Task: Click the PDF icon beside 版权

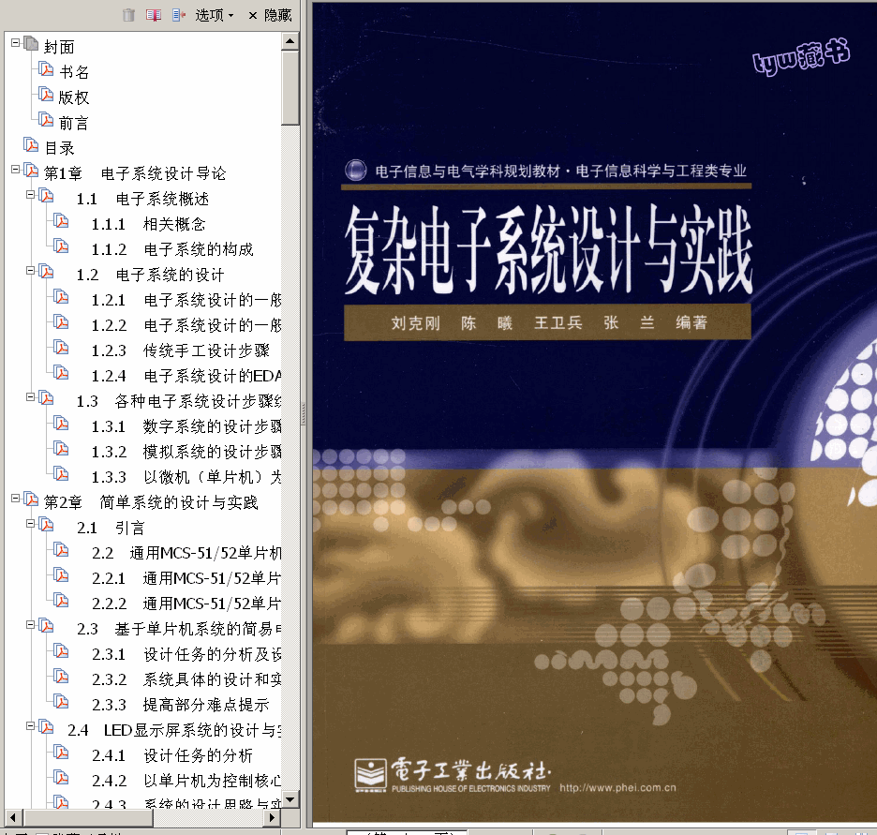Action: pos(47,95)
